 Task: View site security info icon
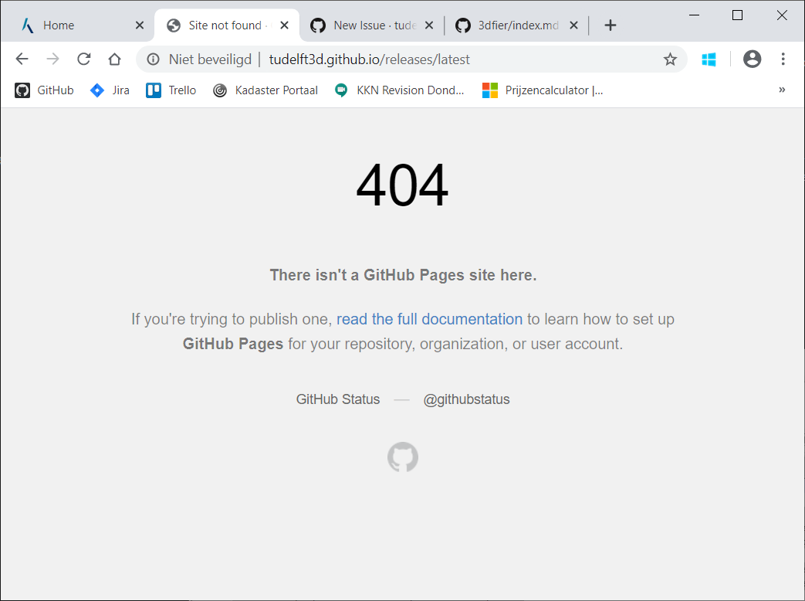pyautogui.click(x=153, y=59)
